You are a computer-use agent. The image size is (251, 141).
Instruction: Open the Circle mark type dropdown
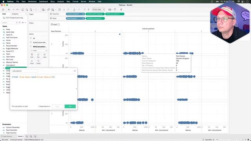pos(38,51)
